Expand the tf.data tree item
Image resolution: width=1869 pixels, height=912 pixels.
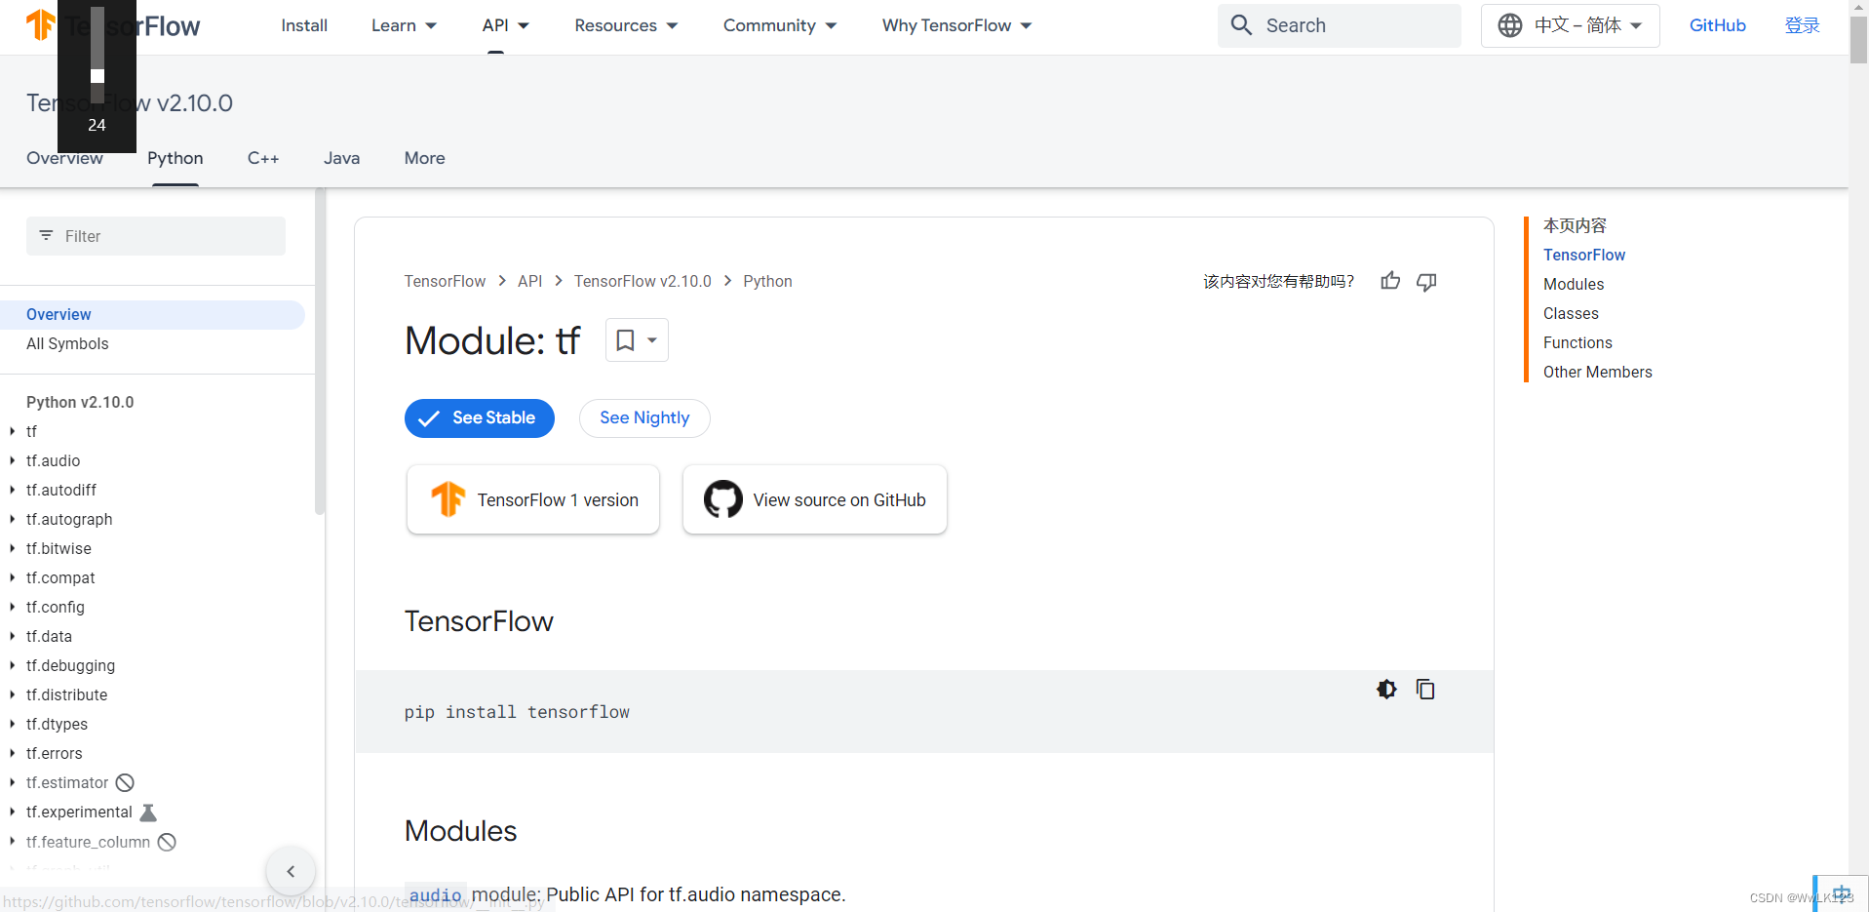tap(14, 636)
